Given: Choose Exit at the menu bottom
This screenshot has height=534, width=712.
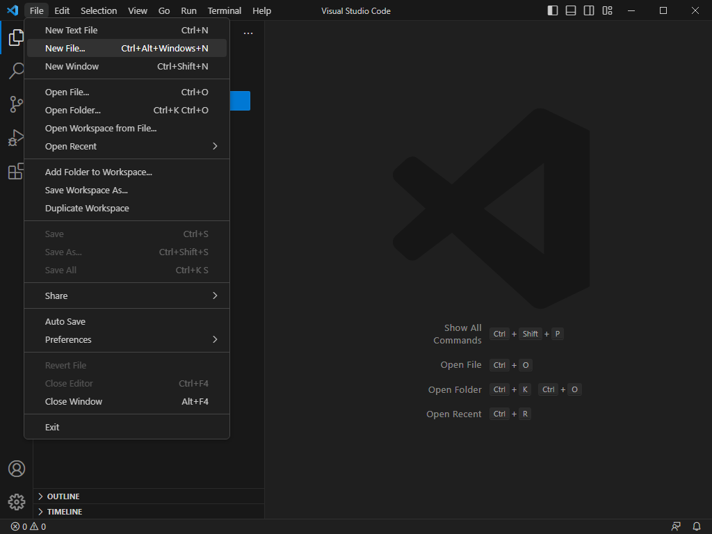Looking at the screenshot, I should point(127,428).
